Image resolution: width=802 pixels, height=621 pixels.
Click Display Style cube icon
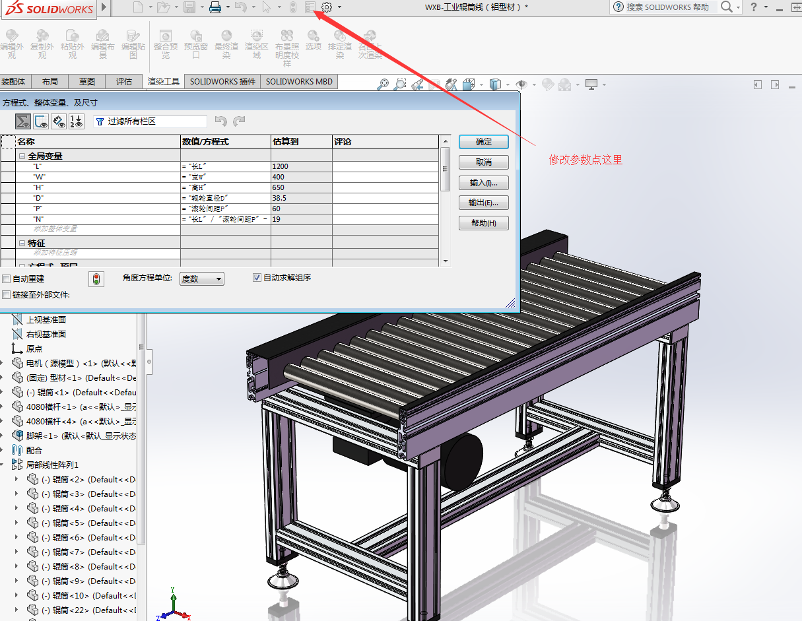click(x=495, y=84)
